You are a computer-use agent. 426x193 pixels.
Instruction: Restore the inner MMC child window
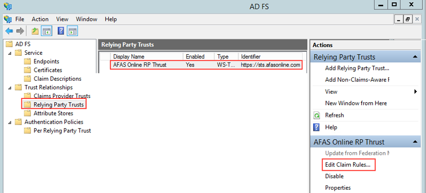click(408, 19)
